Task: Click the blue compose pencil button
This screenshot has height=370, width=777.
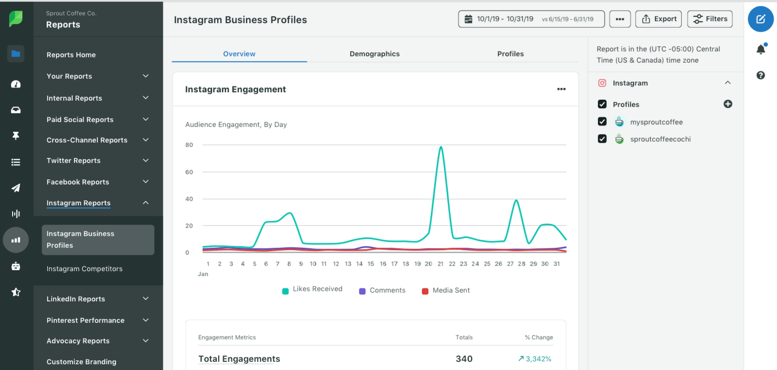Action: pos(761,19)
